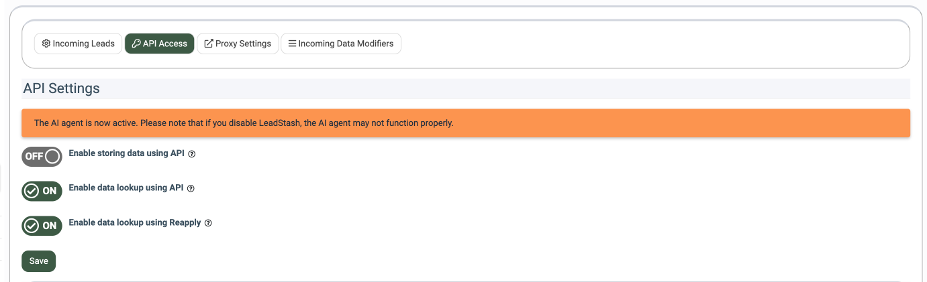Click help icon next to storing data using API
This screenshot has height=282, width=927.
point(192,154)
